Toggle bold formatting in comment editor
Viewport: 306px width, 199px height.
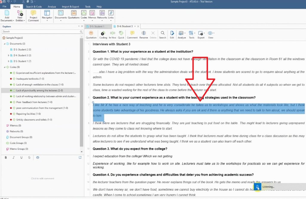click(x=6, y=157)
